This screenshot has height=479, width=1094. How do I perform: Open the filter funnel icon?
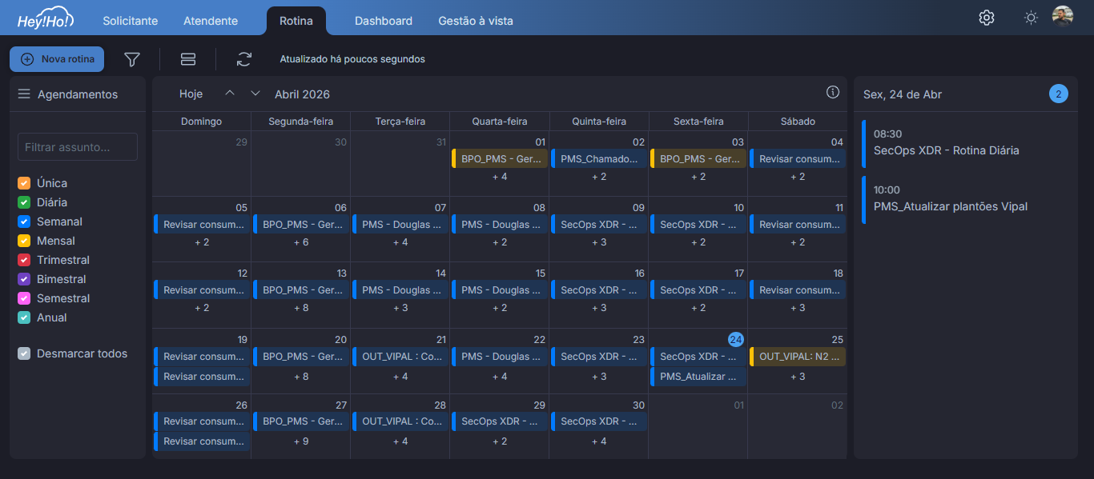click(132, 59)
